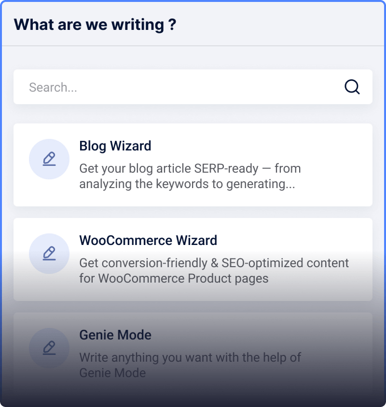Click the magnifying glass search icon
The image size is (386, 407).
click(352, 87)
